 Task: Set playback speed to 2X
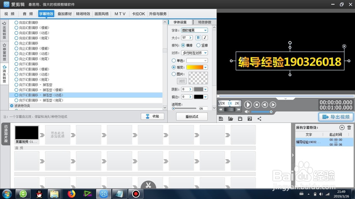[x=237, y=103]
